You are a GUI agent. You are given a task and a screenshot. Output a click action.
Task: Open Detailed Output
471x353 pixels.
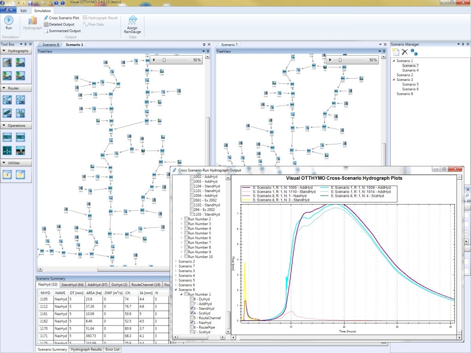(59, 24)
